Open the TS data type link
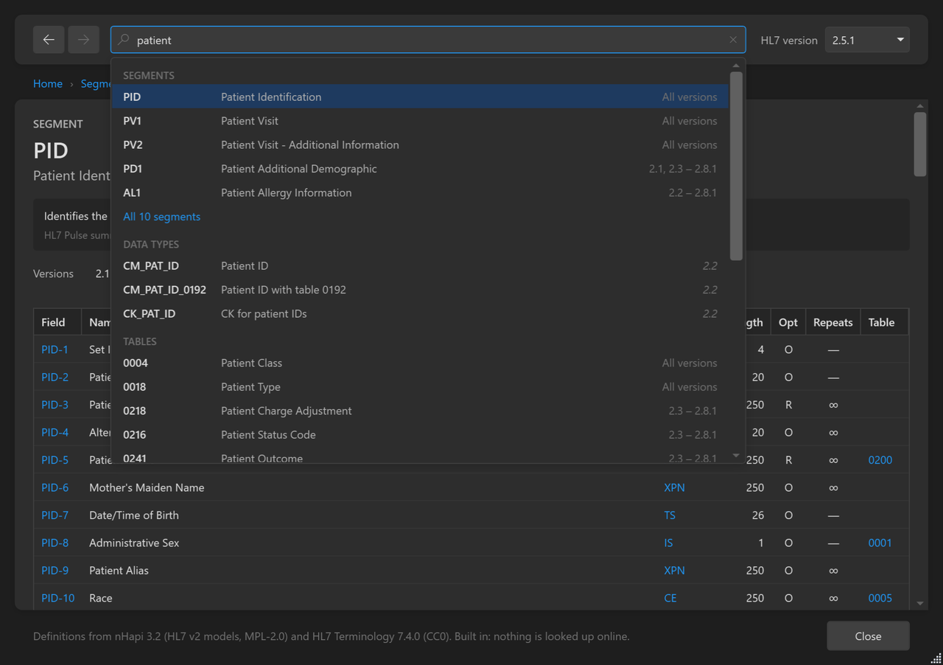This screenshot has width=943, height=665. click(670, 515)
